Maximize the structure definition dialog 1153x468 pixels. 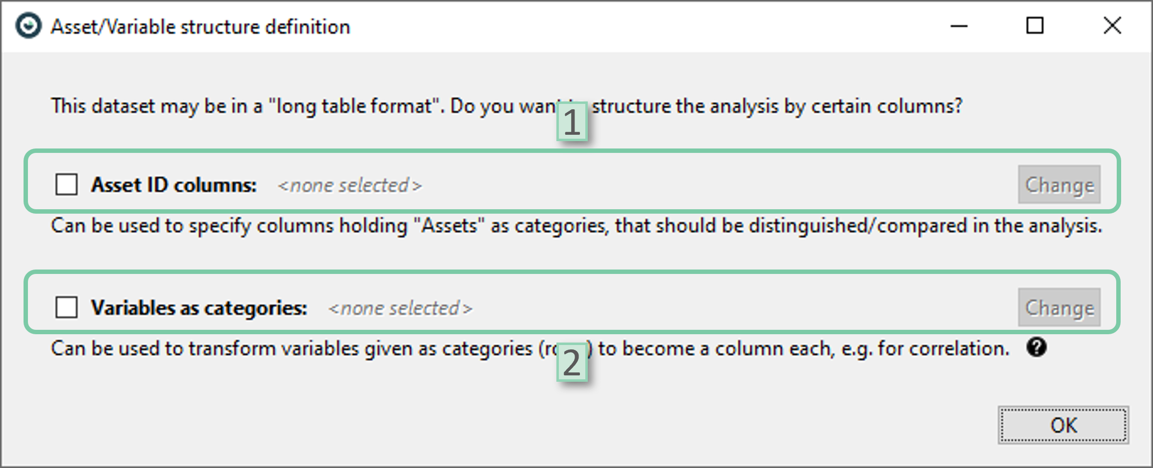tap(1035, 26)
